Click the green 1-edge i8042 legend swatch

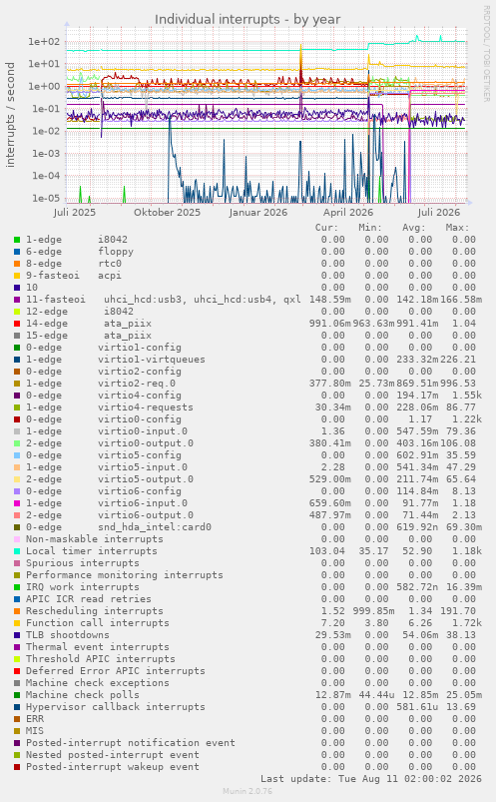pyautogui.click(x=17, y=240)
